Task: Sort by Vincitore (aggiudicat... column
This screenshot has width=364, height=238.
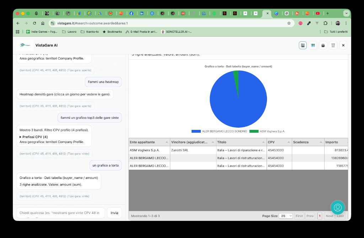Action: pos(193,142)
